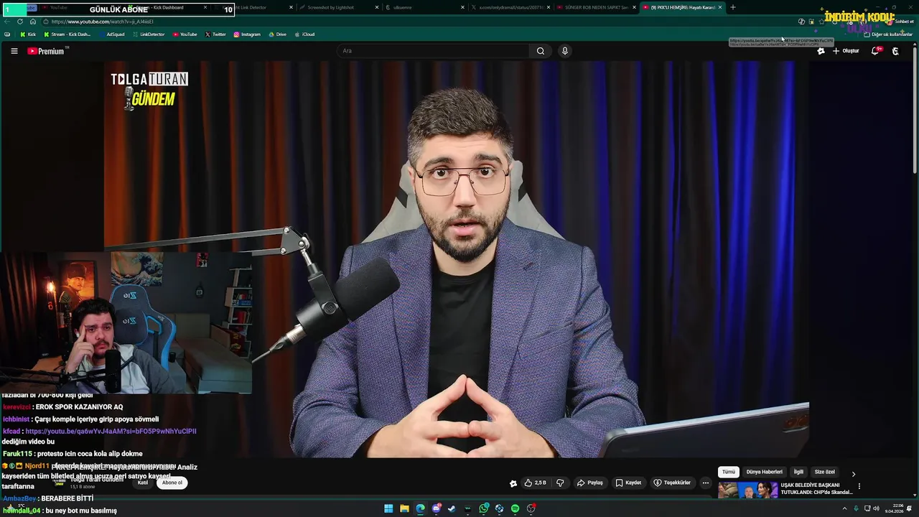Click the Abone ol subscribe button

point(172,483)
